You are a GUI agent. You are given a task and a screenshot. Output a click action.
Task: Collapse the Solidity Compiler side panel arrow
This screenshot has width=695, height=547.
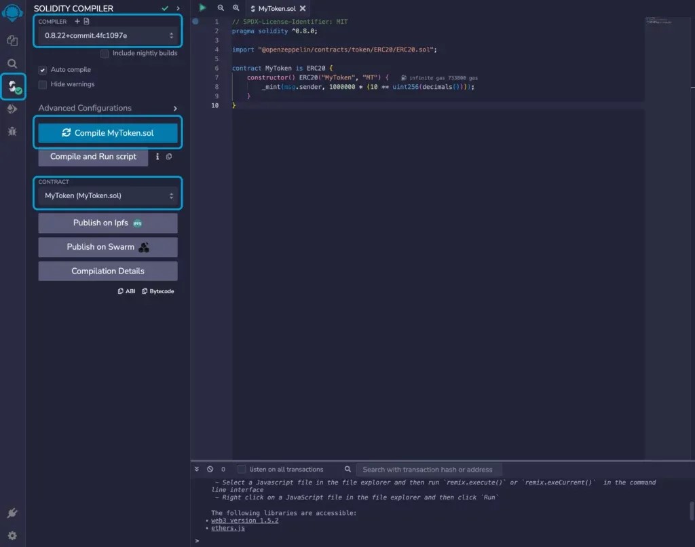pos(179,8)
